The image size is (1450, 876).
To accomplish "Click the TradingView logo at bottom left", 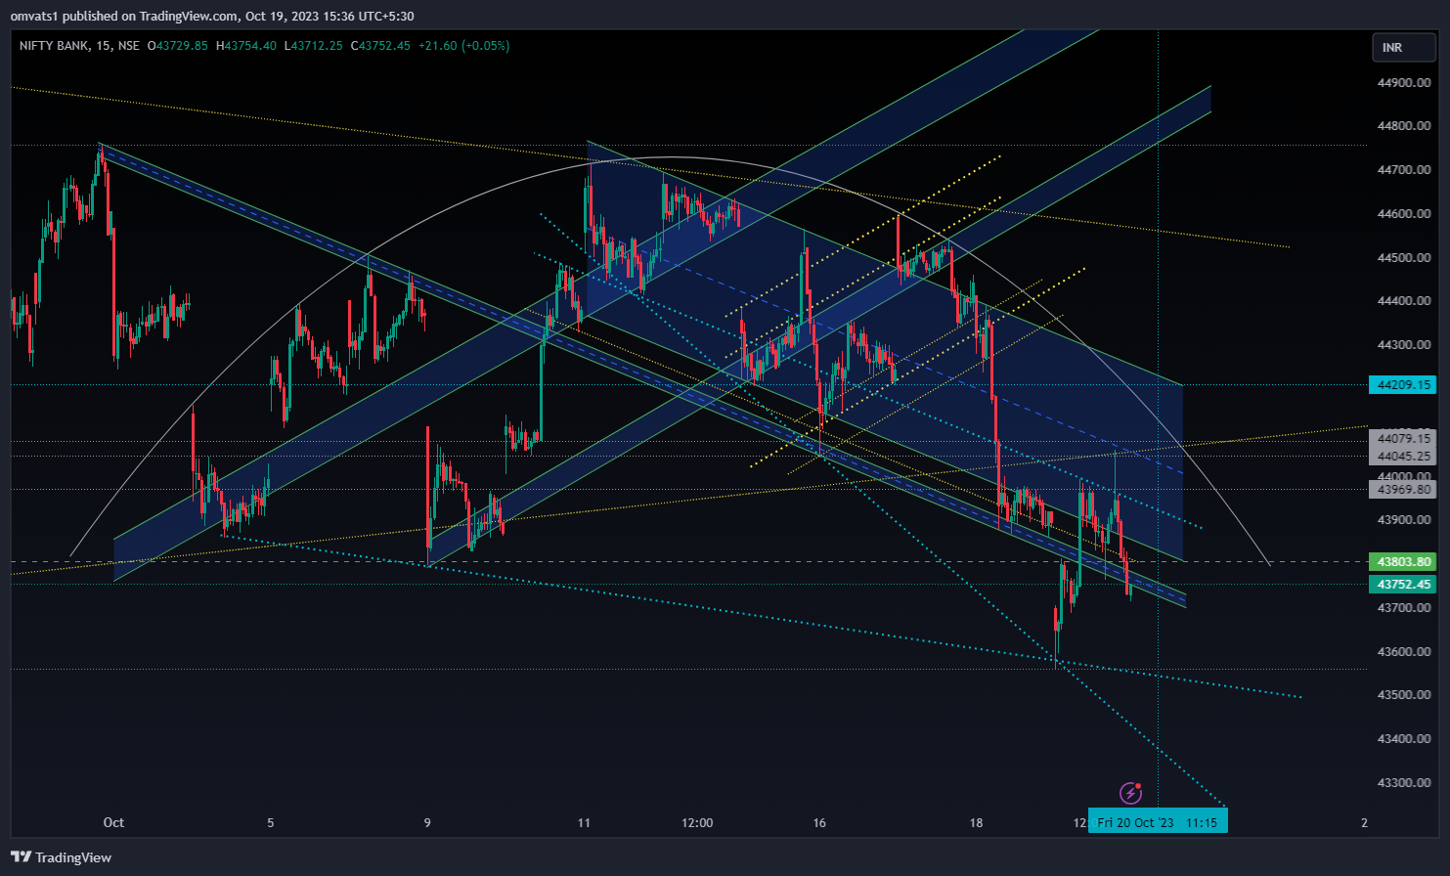I will point(62,857).
